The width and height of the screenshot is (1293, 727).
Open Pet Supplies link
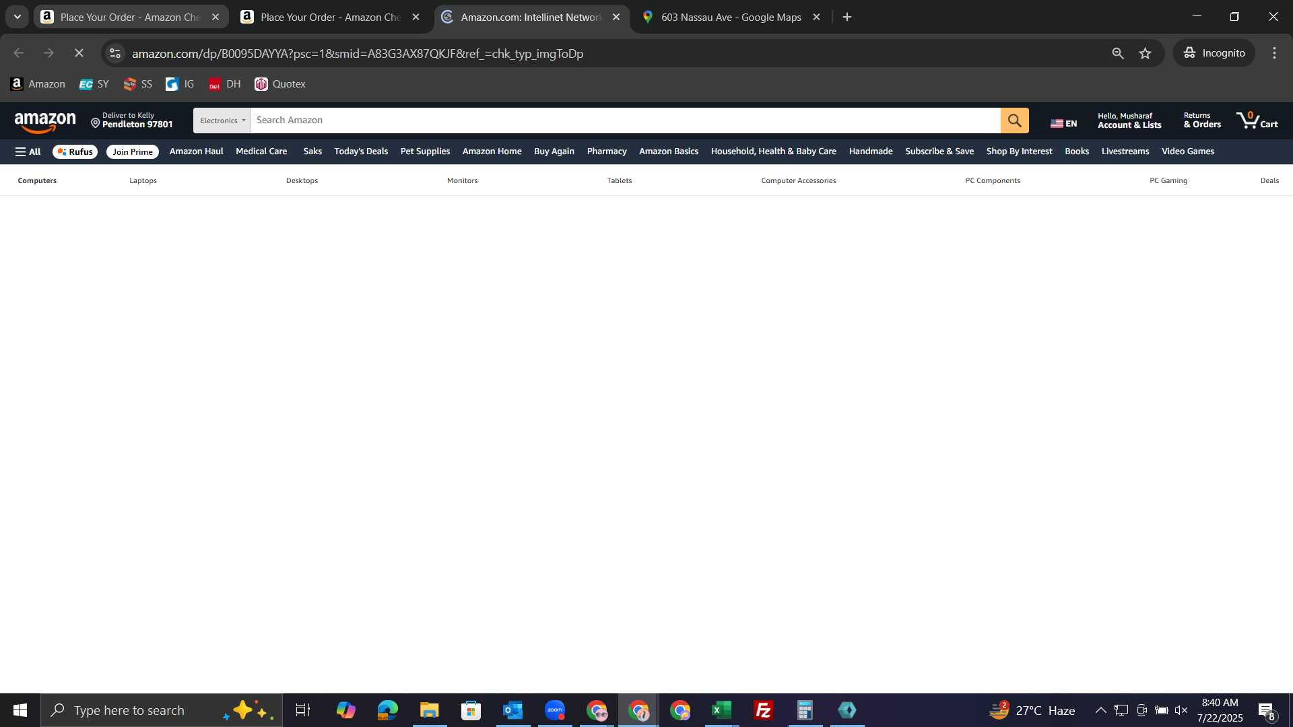425,151
